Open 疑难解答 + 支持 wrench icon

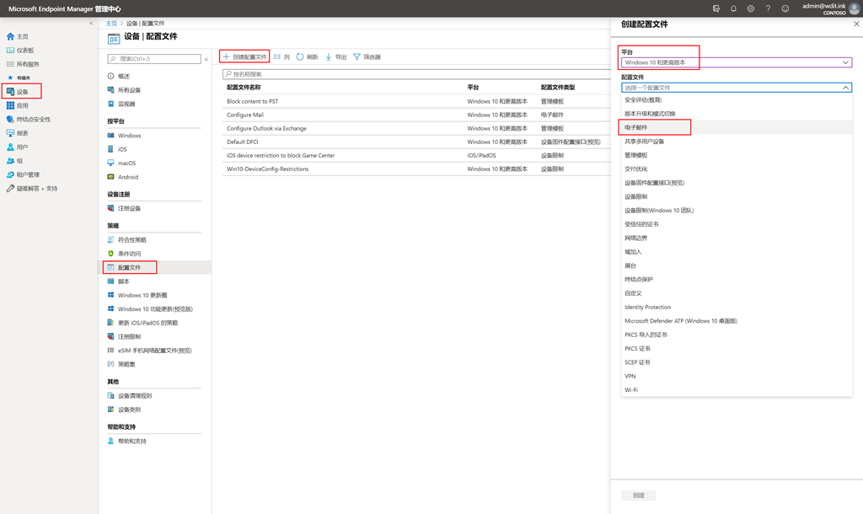(x=10, y=188)
